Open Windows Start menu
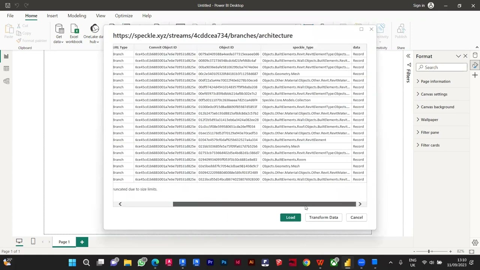 (x=72, y=262)
